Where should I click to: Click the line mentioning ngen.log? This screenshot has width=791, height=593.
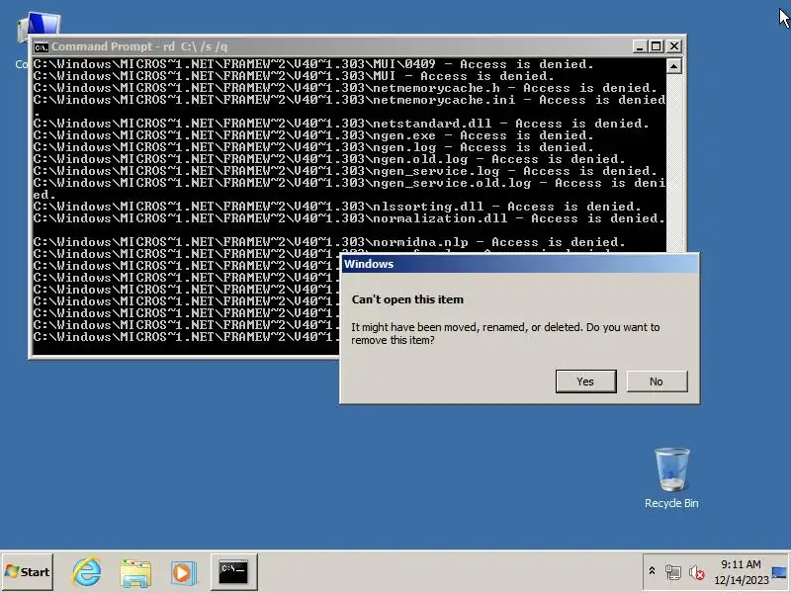click(x=313, y=147)
